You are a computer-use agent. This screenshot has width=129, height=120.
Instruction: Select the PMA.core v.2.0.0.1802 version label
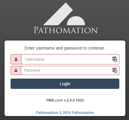point(65,100)
